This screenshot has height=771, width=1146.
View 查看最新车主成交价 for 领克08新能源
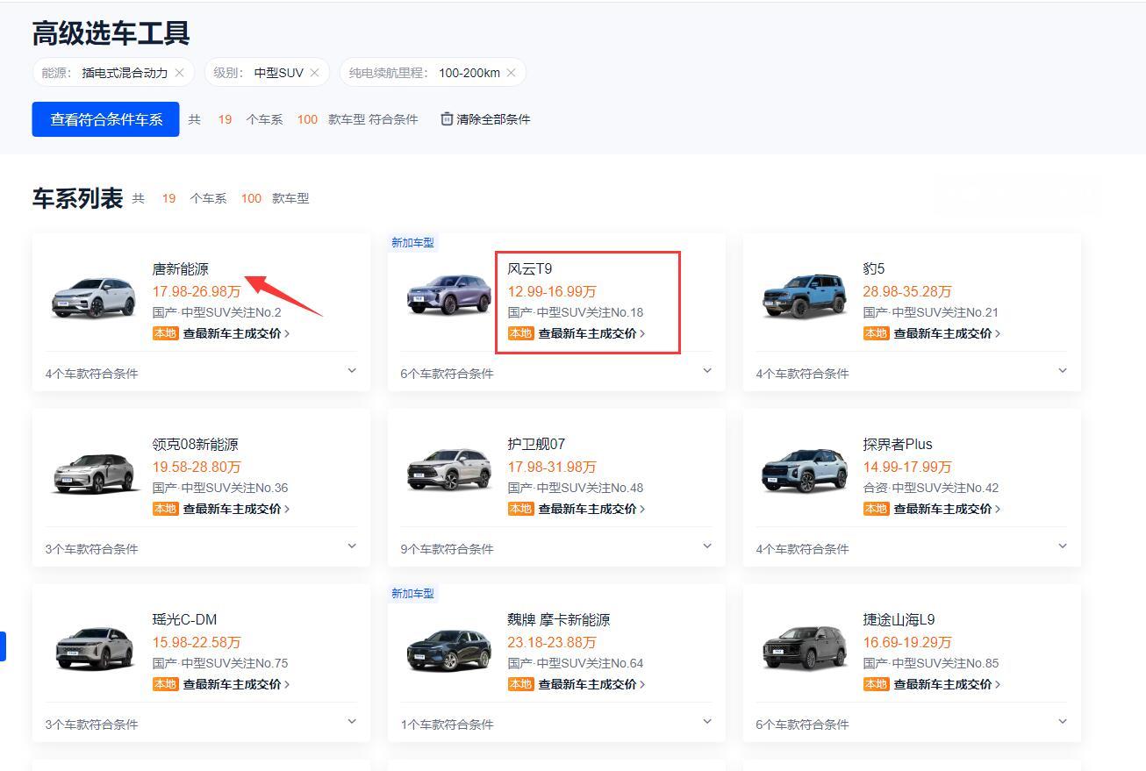click(236, 509)
